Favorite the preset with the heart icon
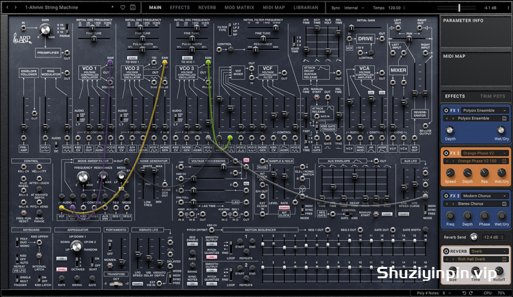 pyautogui.click(x=123, y=8)
